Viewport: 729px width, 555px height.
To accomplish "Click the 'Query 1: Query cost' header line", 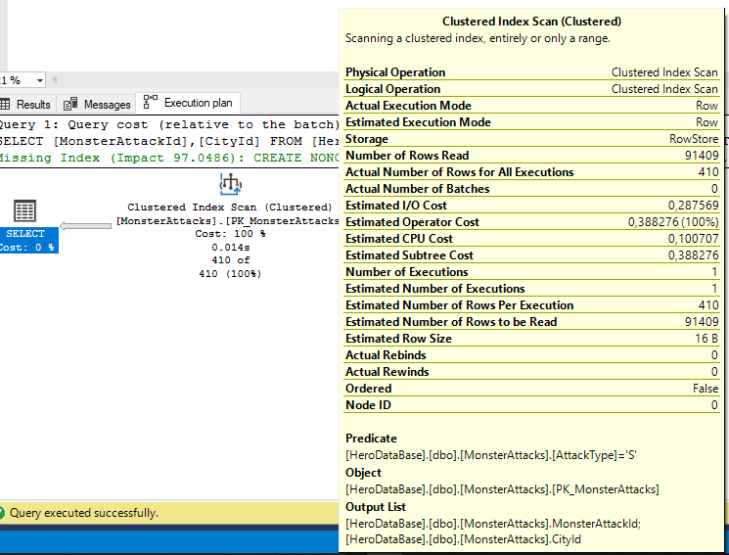I will [169, 124].
